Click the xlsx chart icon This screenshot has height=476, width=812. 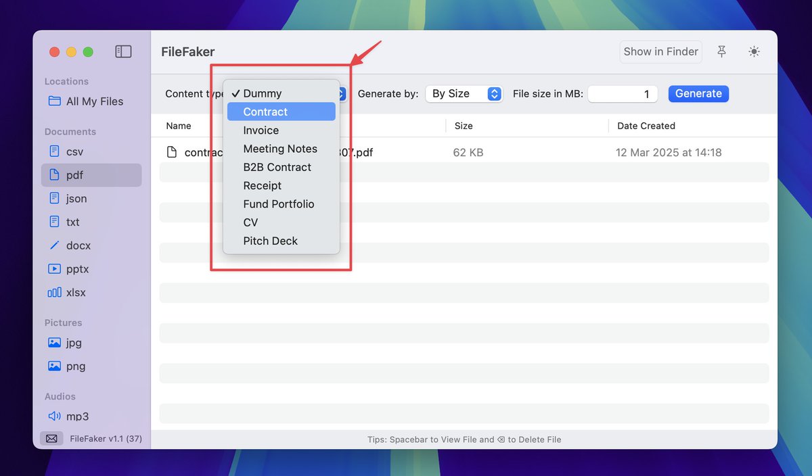[x=55, y=293]
